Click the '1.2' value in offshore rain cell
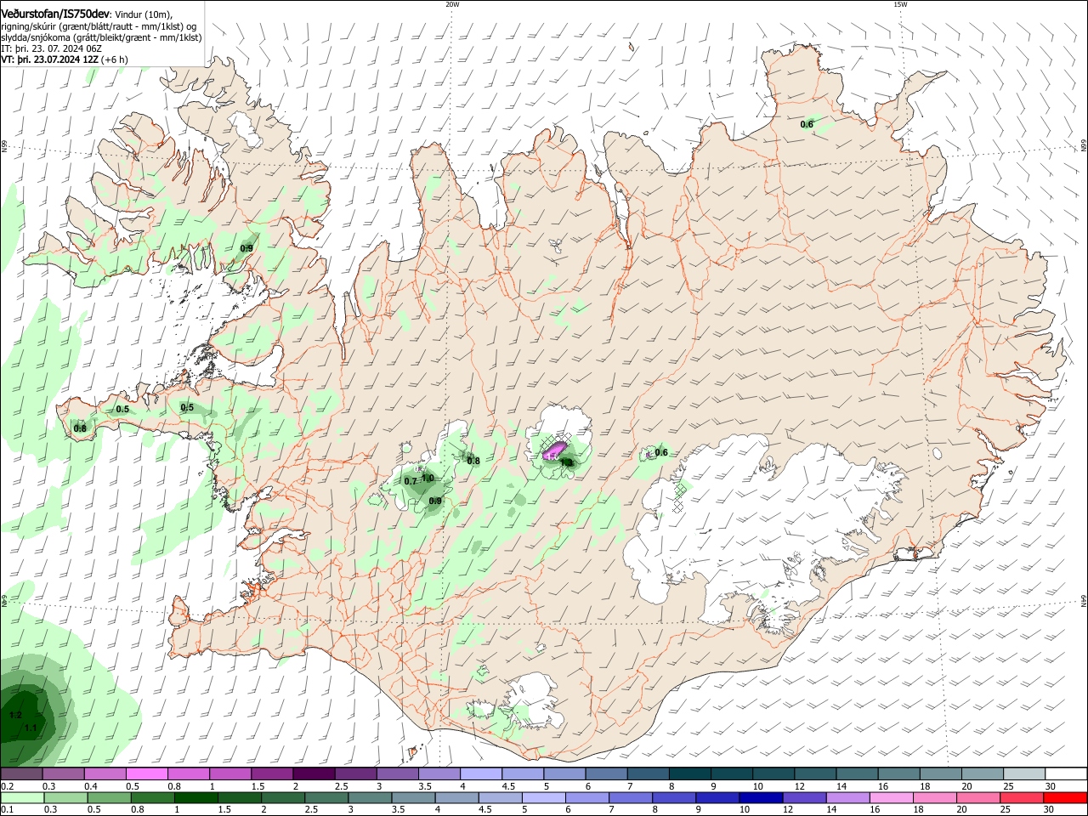Screen dimensions: 1088x816 pyautogui.click(x=15, y=716)
